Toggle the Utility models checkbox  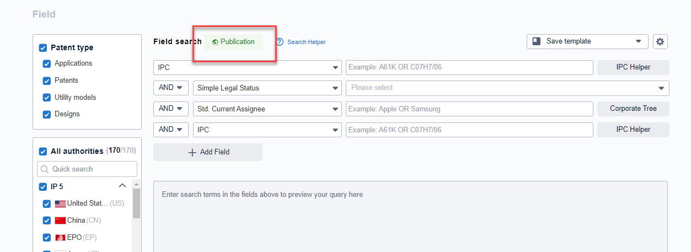(x=47, y=98)
